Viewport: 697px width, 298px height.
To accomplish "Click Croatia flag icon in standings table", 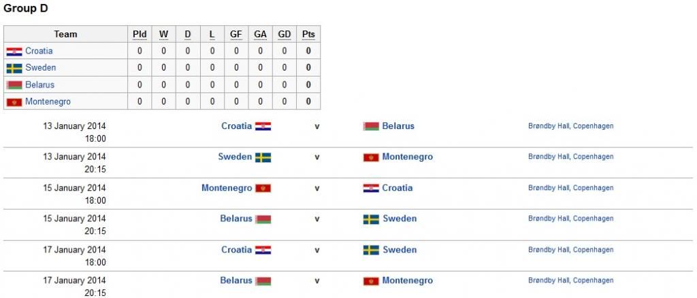I will [14, 52].
